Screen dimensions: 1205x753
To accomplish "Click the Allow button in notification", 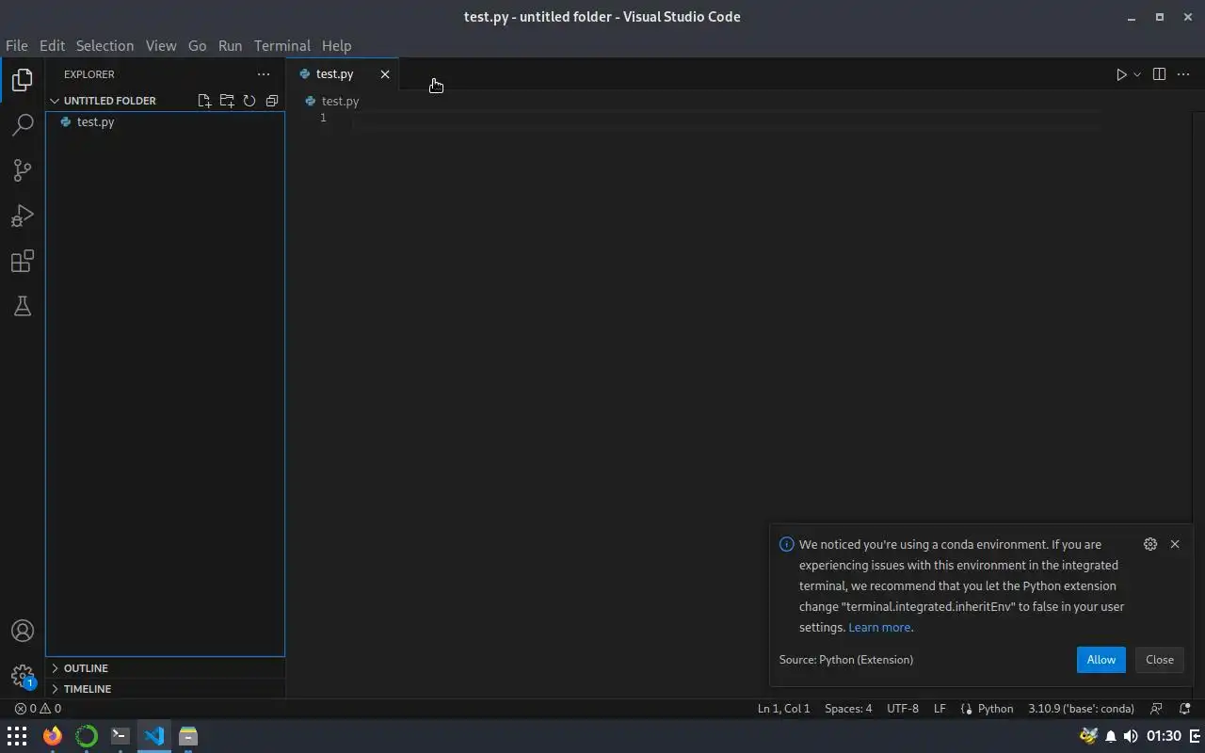I will [x=1101, y=660].
